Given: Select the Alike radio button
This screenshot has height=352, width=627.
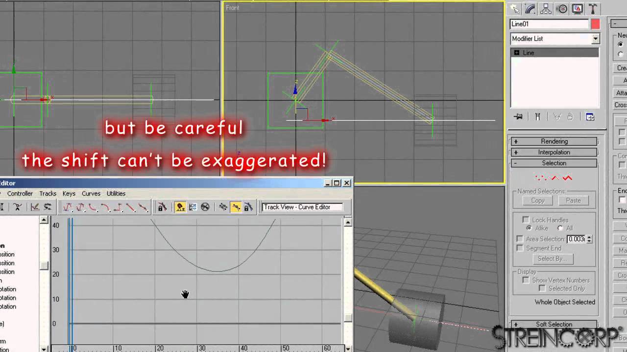Looking at the screenshot, I should point(529,228).
